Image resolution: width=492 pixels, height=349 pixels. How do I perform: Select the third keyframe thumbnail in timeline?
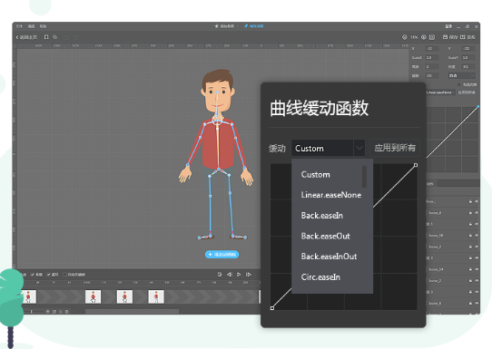click(x=124, y=296)
